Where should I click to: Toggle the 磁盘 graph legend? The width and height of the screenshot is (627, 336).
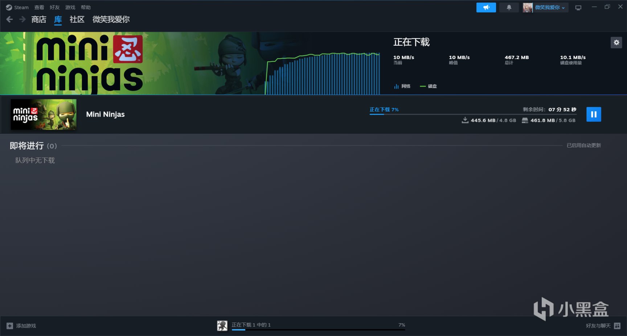(429, 86)
